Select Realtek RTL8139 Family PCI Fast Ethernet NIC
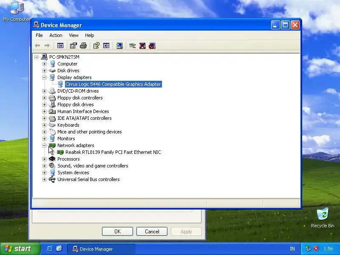340x255 pixels. point(113,152)
